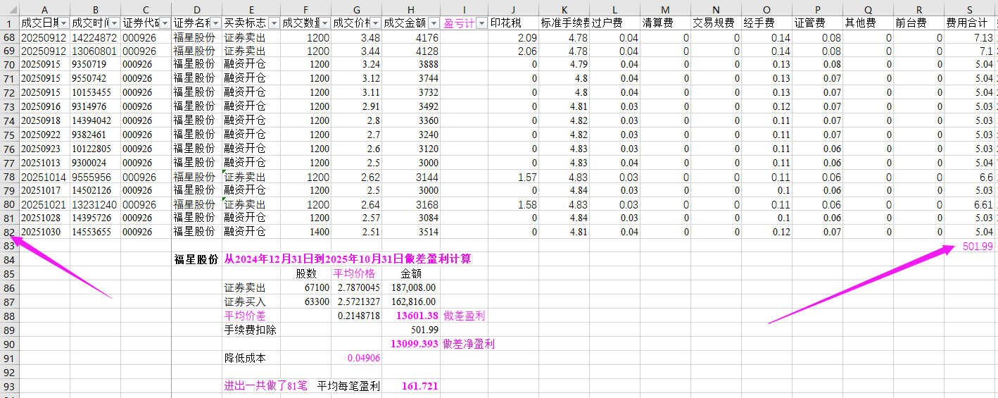Image resolution: width=998 pixels, height=398 pixels.
Task: Click the 前台费 header cell
Action: click(x=919, y=23)
